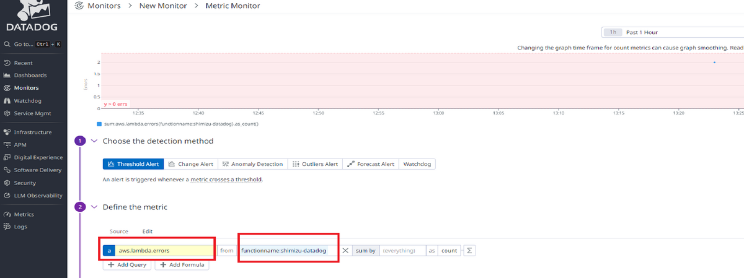The width and height of the screenshot is (744, 278).
Task: Open APM in sidebar
Action: point(15,145)
